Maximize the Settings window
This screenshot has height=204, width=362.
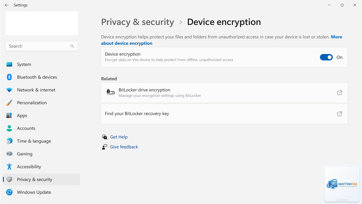pos(342,5)
